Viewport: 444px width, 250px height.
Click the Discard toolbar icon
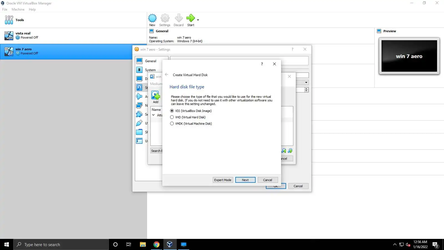point(179,20)
